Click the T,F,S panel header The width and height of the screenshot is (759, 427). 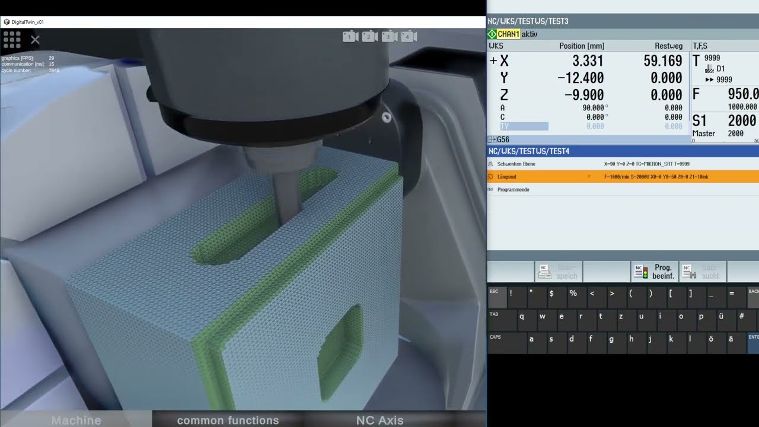click(700, 46)
